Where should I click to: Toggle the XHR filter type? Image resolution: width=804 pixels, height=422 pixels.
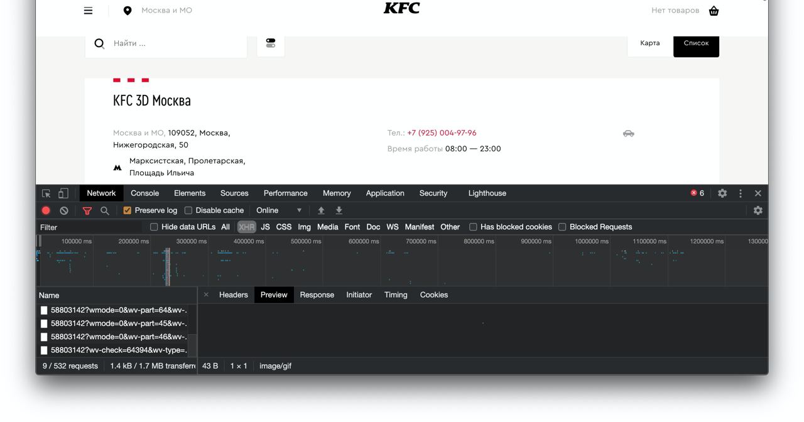[247, 227]
